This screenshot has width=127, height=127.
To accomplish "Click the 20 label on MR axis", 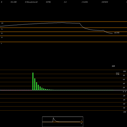I will pyautogui.click(x=124, y=88).
